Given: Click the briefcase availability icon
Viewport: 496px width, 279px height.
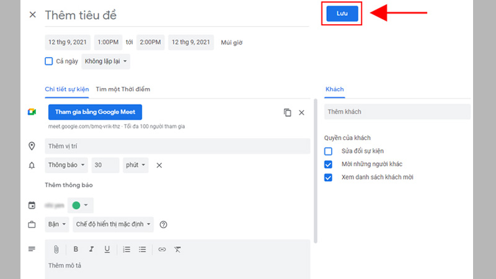Looking at the screenshot, I should (x=32, y=224).
